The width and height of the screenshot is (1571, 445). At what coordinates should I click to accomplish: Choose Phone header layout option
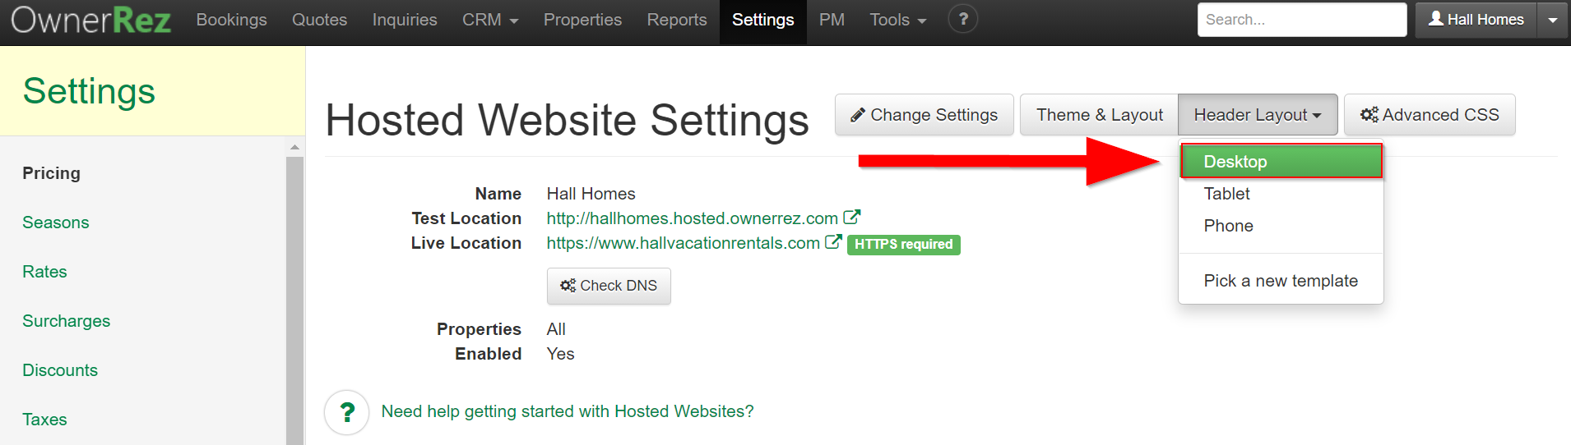[1228, 226]
